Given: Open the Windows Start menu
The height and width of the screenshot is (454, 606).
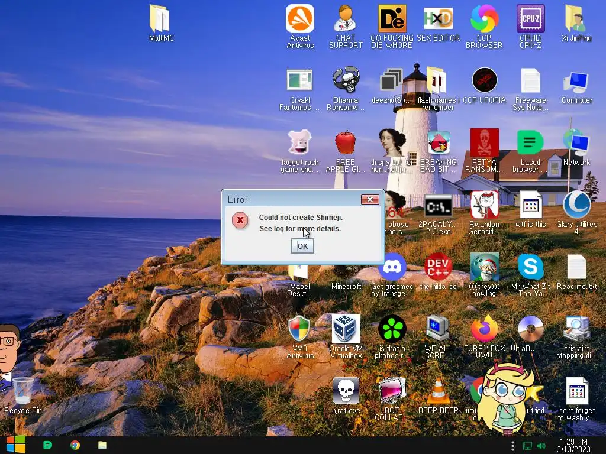Looking at the screenshot, I should point(15,445).
